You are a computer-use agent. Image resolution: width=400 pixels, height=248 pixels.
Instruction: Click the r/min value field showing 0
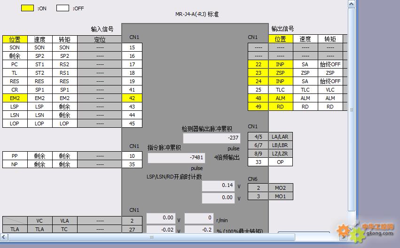click(199, 218)
